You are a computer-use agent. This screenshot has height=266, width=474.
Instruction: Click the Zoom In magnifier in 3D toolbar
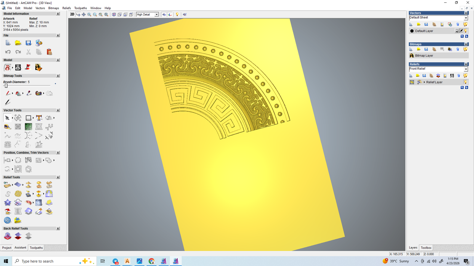tap(89, 14)
